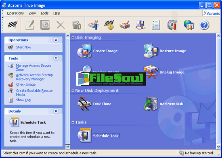Collapse the New Disk Deployment section
The height and width of the screenshot is (158, 222).
[73, 90]
